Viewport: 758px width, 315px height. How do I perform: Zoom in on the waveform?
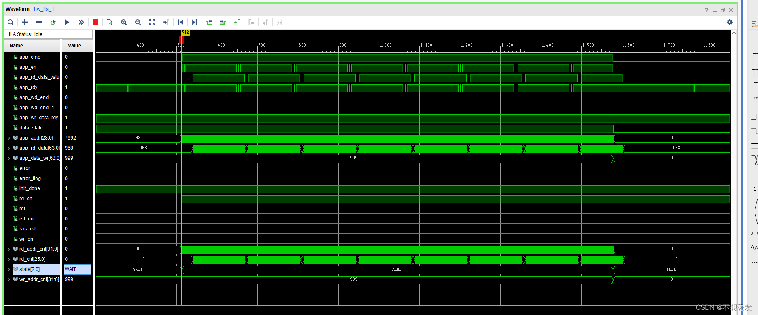pyautogui.click(x=124, y=22)
